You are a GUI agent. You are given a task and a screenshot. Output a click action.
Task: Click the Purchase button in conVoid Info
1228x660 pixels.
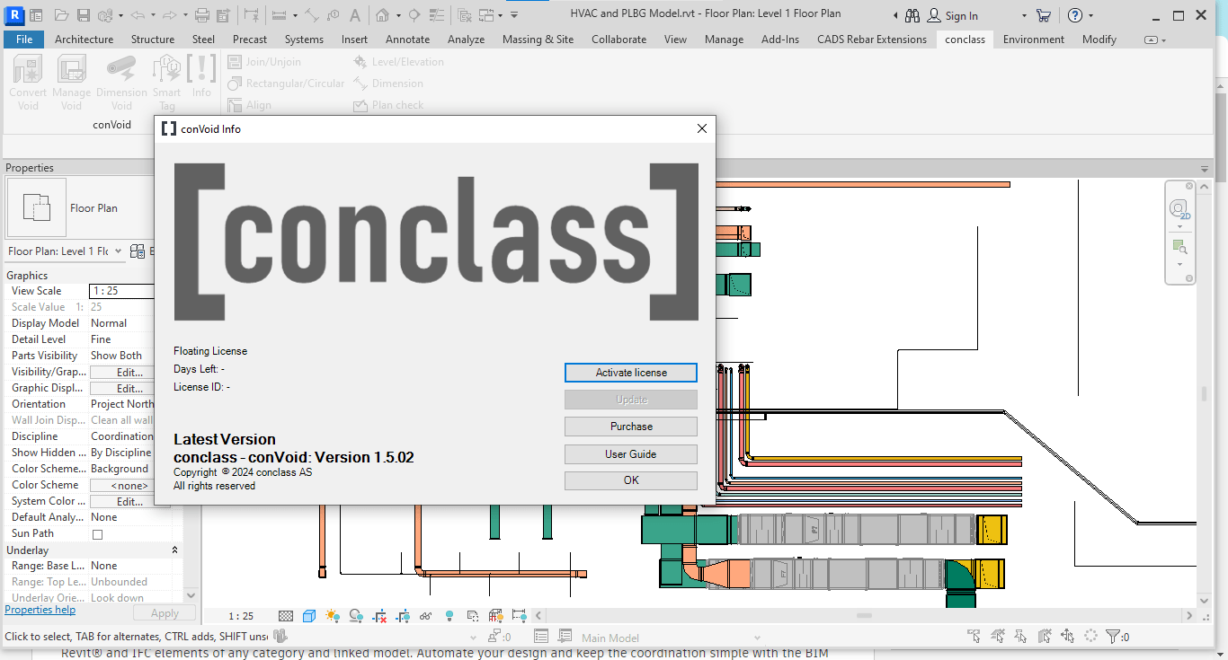(631, 427)
